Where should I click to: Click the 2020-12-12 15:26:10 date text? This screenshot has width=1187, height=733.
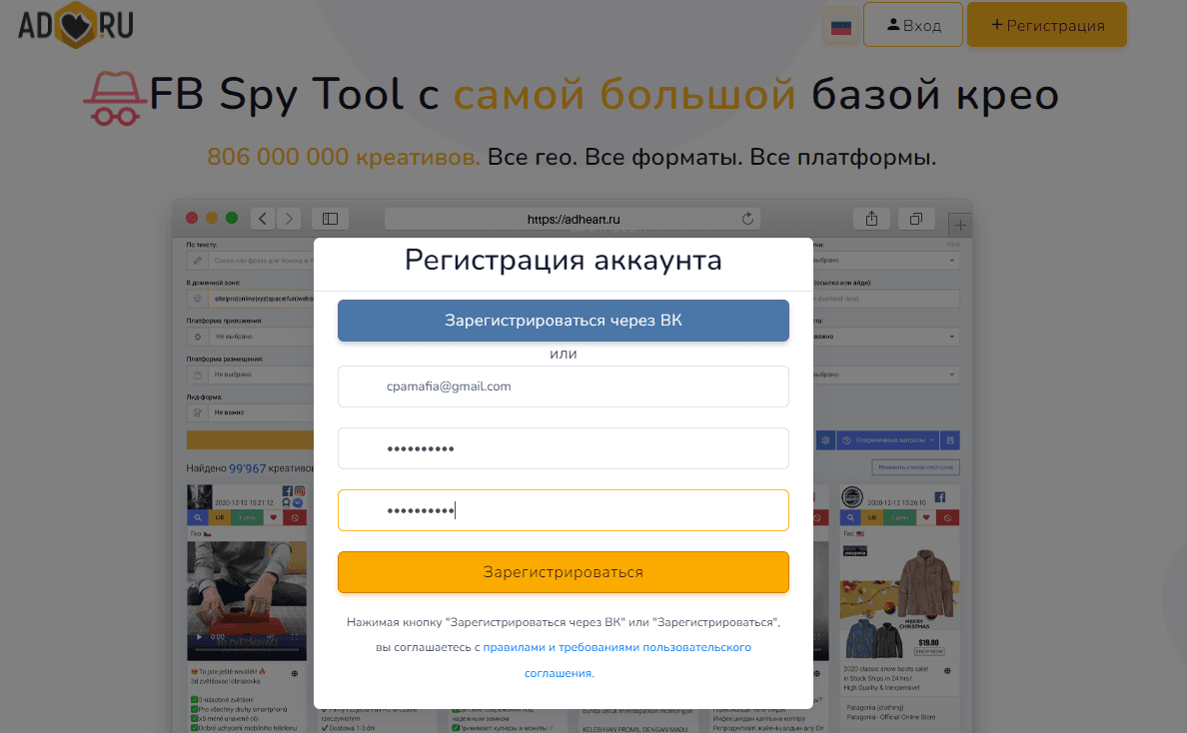click(896, 502)
